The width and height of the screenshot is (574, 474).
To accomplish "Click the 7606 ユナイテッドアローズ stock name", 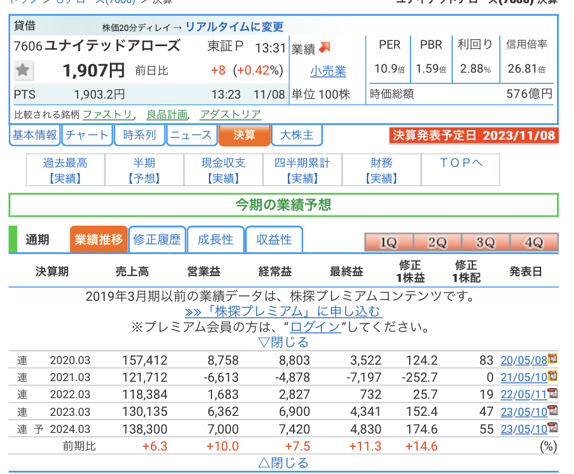I will 97,46.
